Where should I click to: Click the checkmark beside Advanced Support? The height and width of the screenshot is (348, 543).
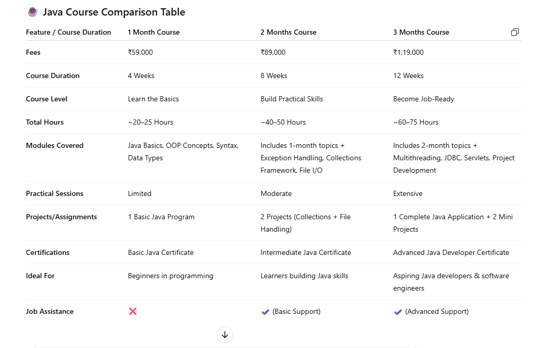click(397, 311)
